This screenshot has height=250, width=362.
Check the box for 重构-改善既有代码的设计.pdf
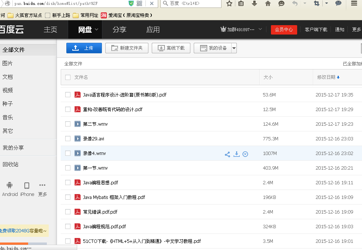coord(68,109)
